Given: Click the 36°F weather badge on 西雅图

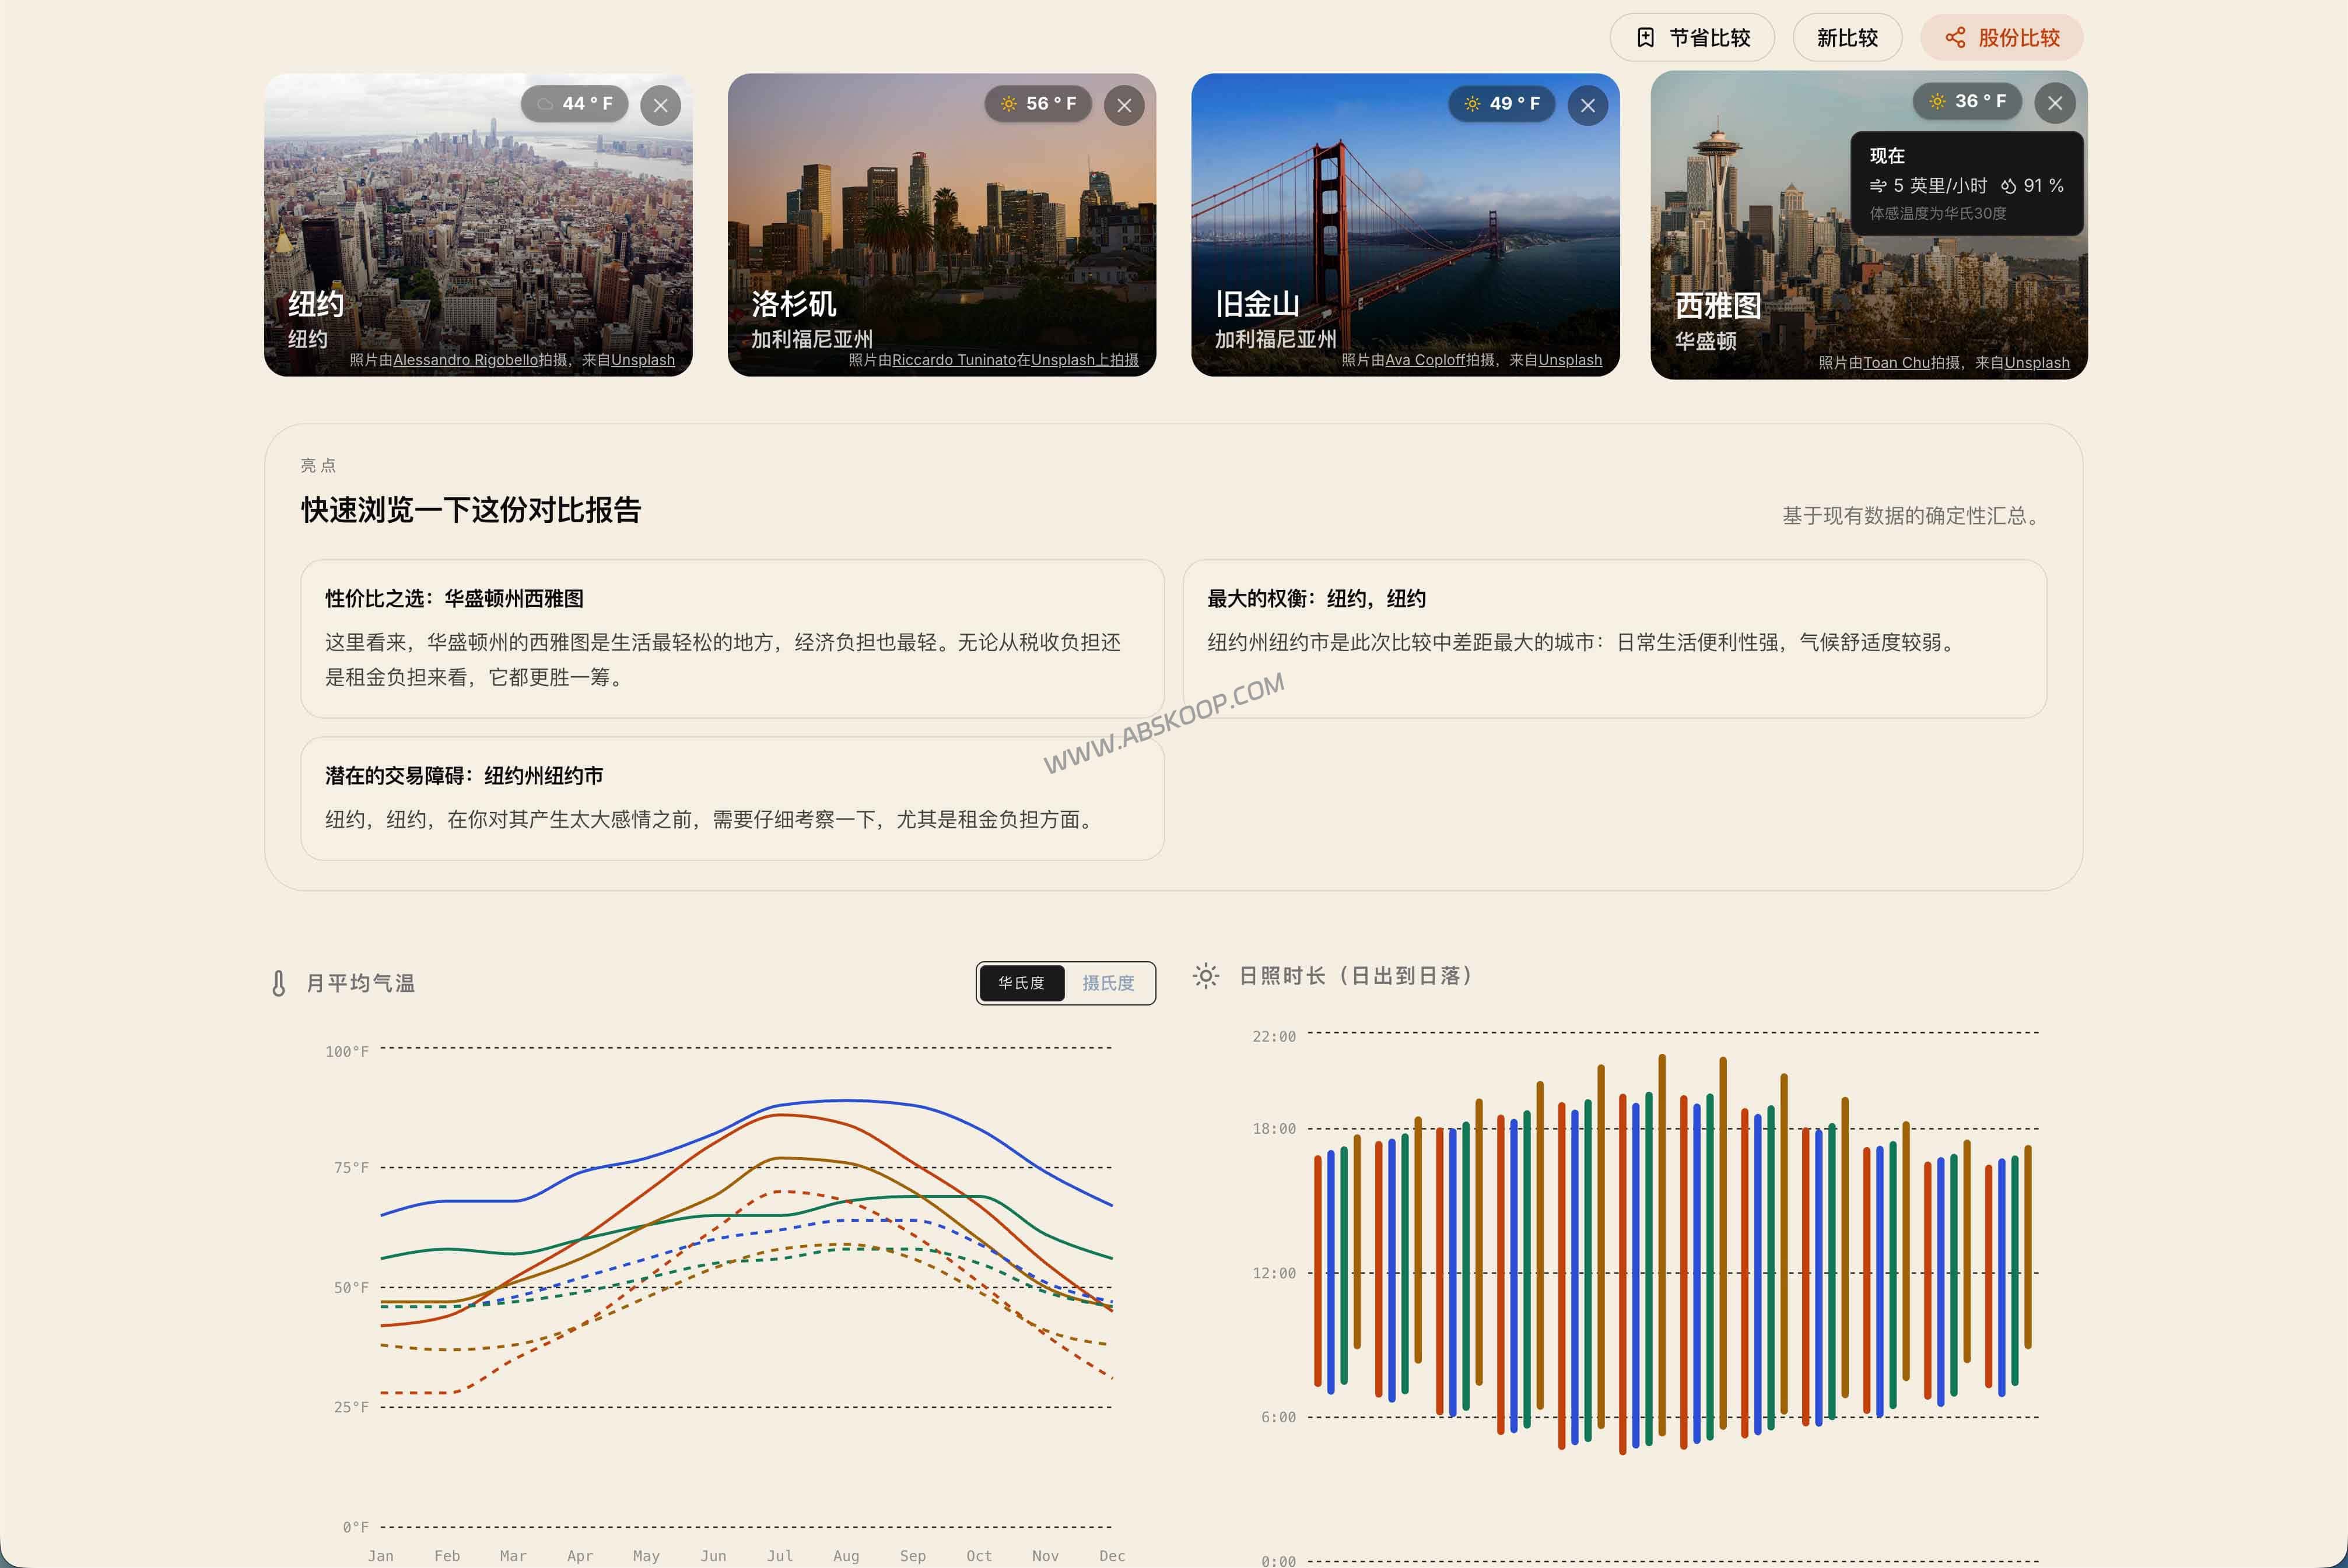Looking at the screenshot, I should pyautogui.click(x=1968, y=101).
